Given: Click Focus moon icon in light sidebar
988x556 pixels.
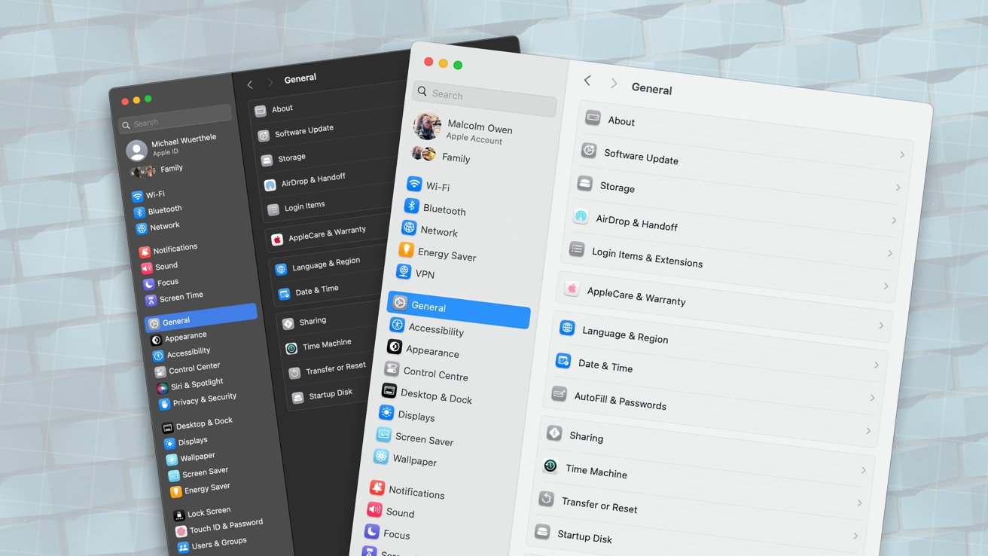Looking at the screenshot, I should (x=372, y=532).
